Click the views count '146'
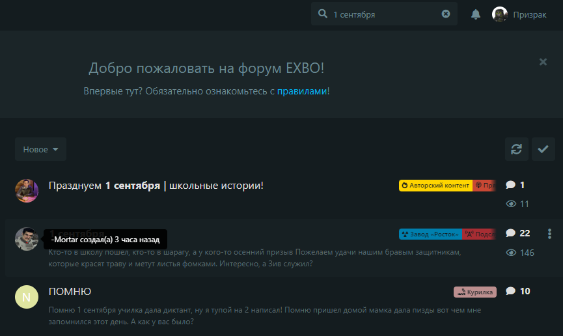 pos(527,253)
